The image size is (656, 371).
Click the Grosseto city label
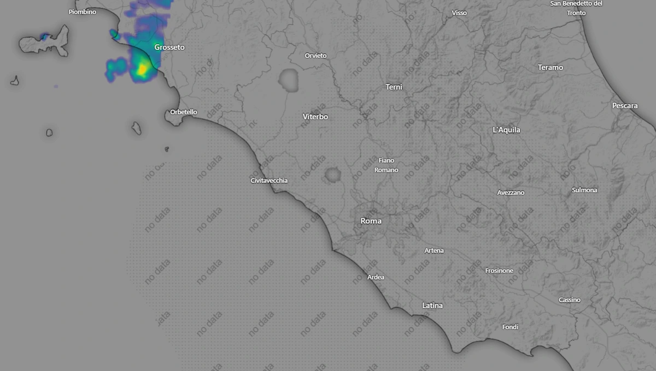[169, 47]
